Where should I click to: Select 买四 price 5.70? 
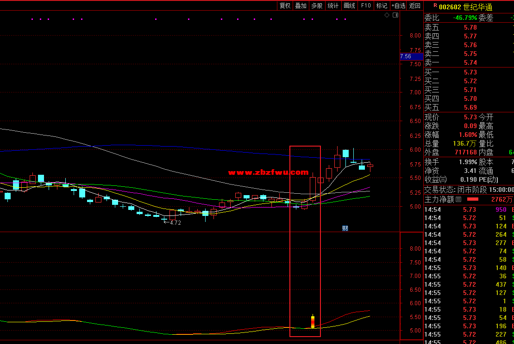(470, 99)
